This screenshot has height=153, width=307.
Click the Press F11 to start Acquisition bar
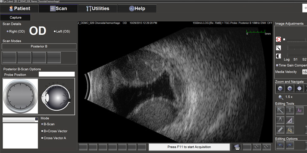[x=189, y=147]
